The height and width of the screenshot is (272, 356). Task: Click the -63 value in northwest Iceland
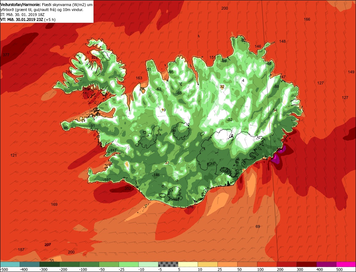click(x=158, y=89)
